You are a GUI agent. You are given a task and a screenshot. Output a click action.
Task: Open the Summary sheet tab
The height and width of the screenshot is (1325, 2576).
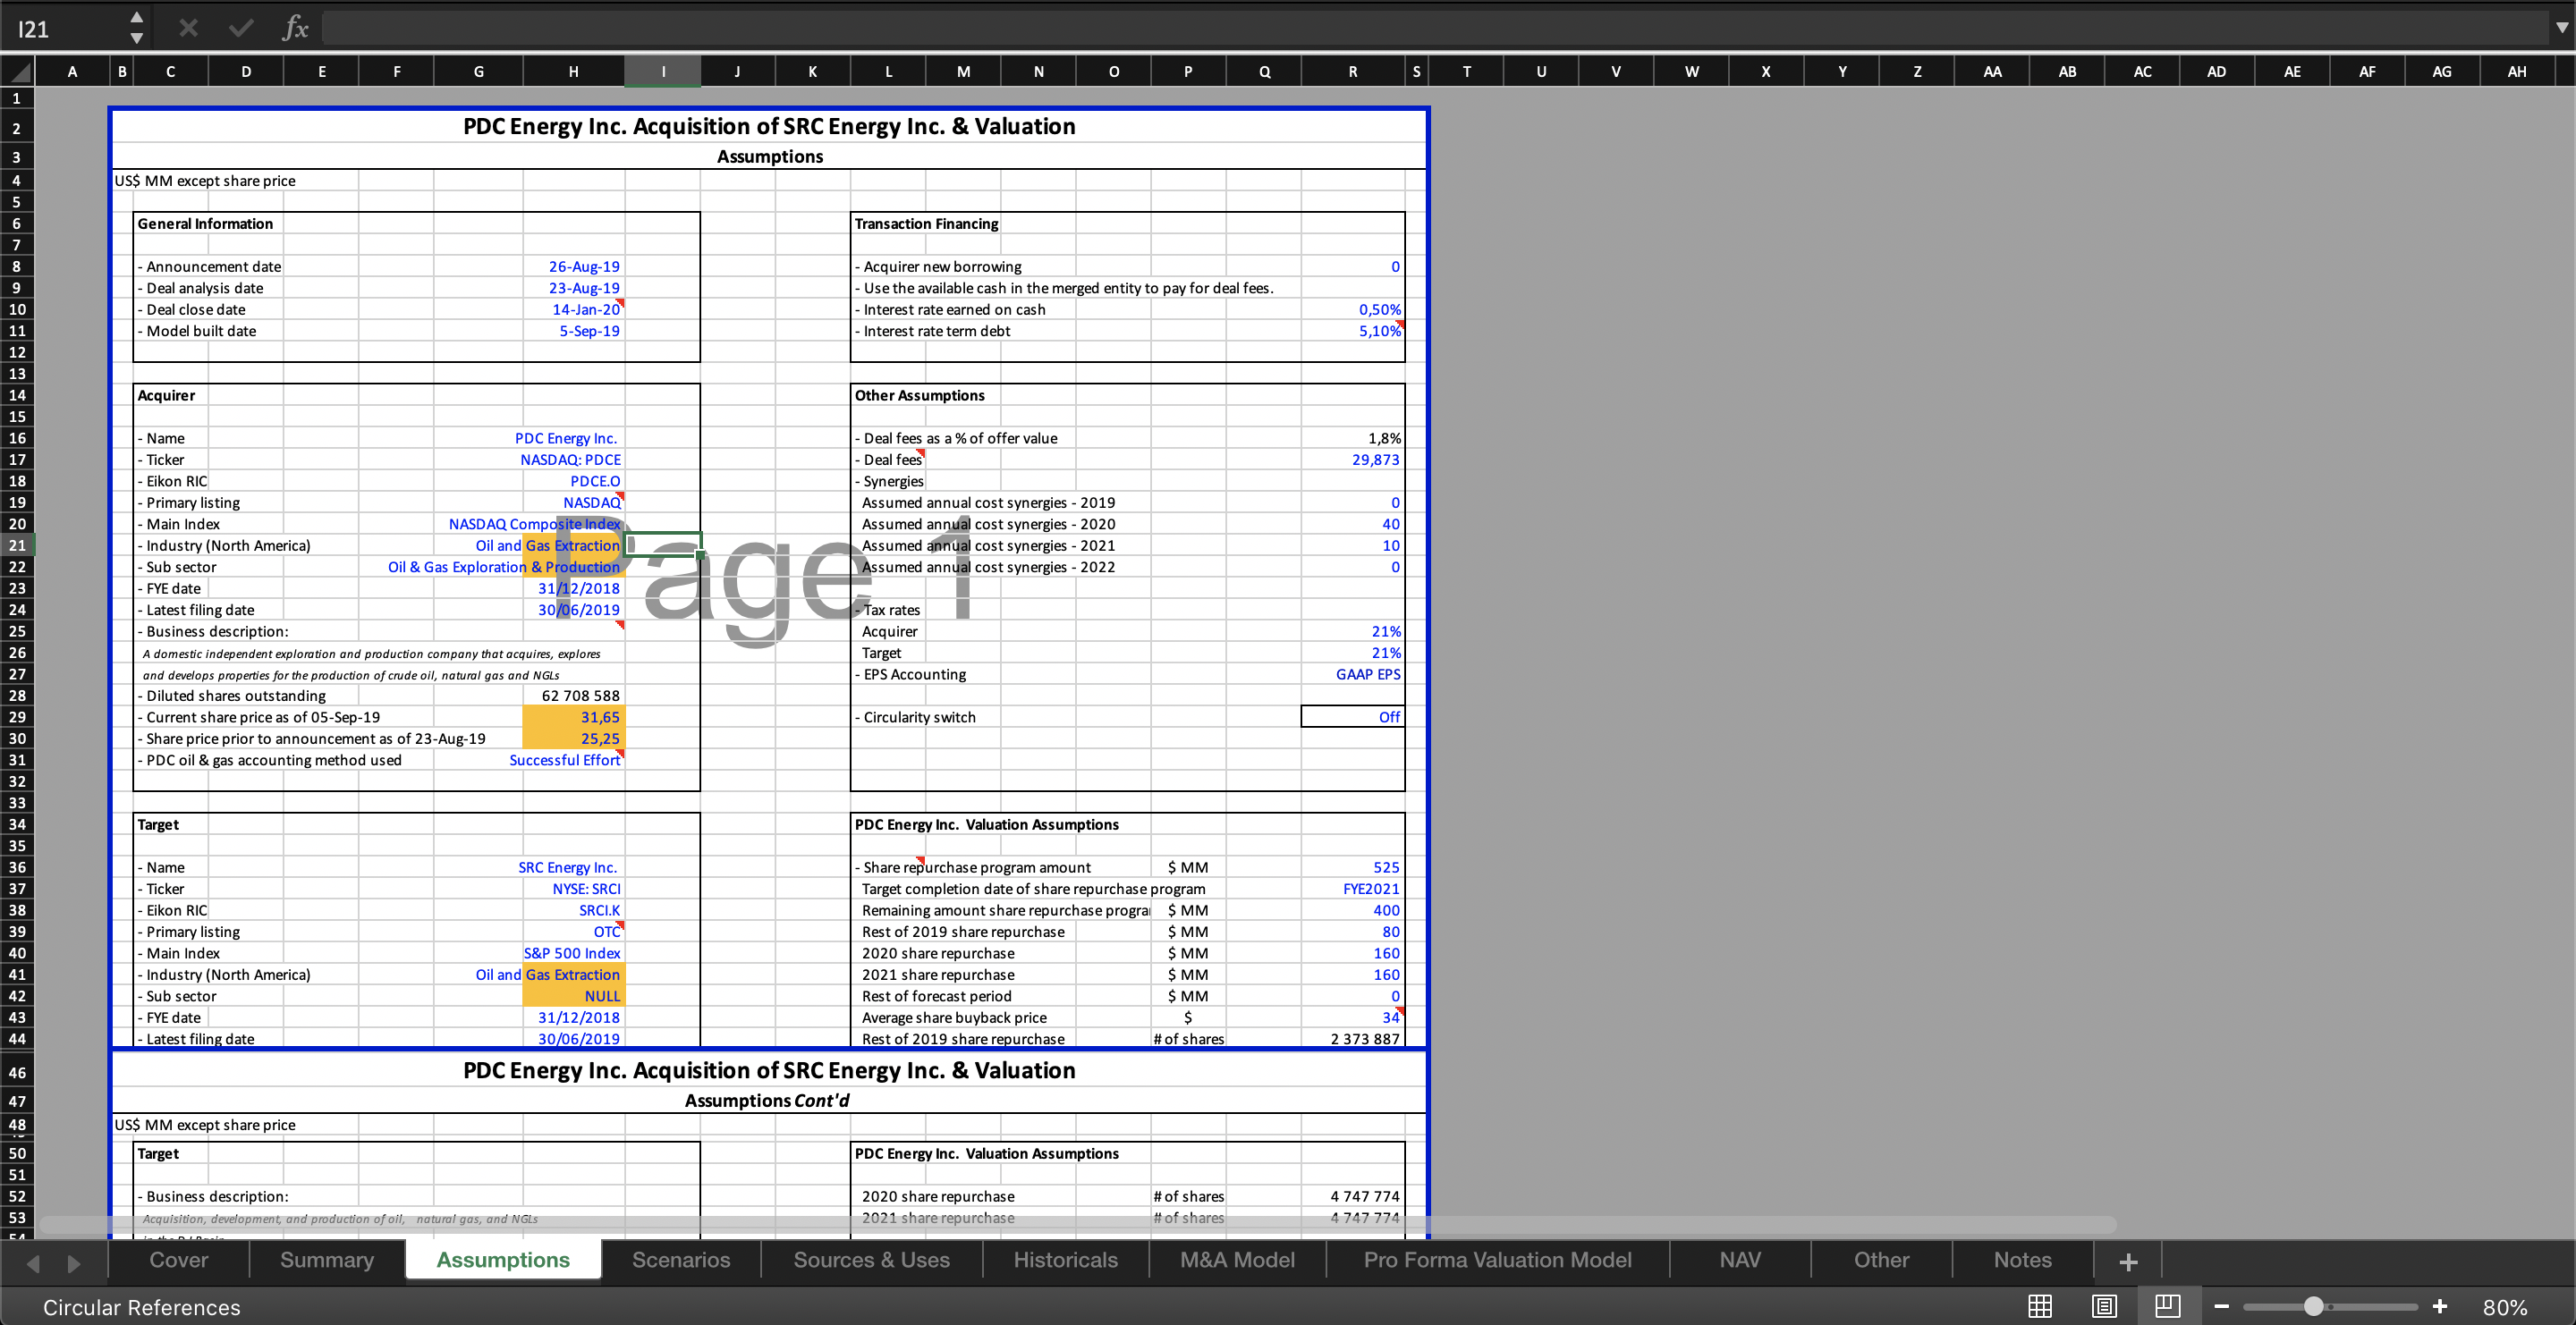[x=327, y=1260]
